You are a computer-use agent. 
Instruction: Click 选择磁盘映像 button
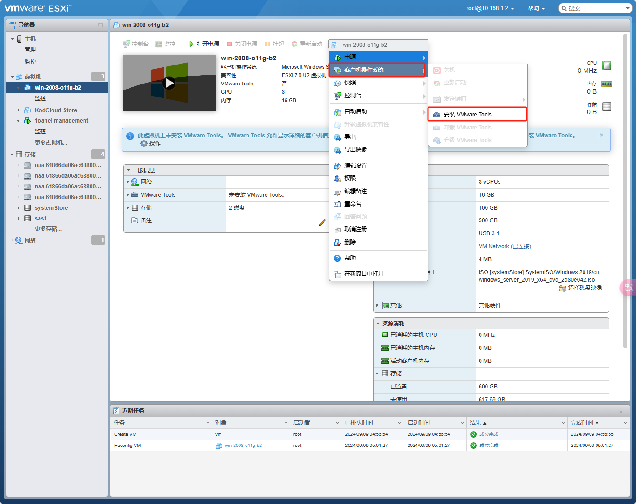pos(580,288)
